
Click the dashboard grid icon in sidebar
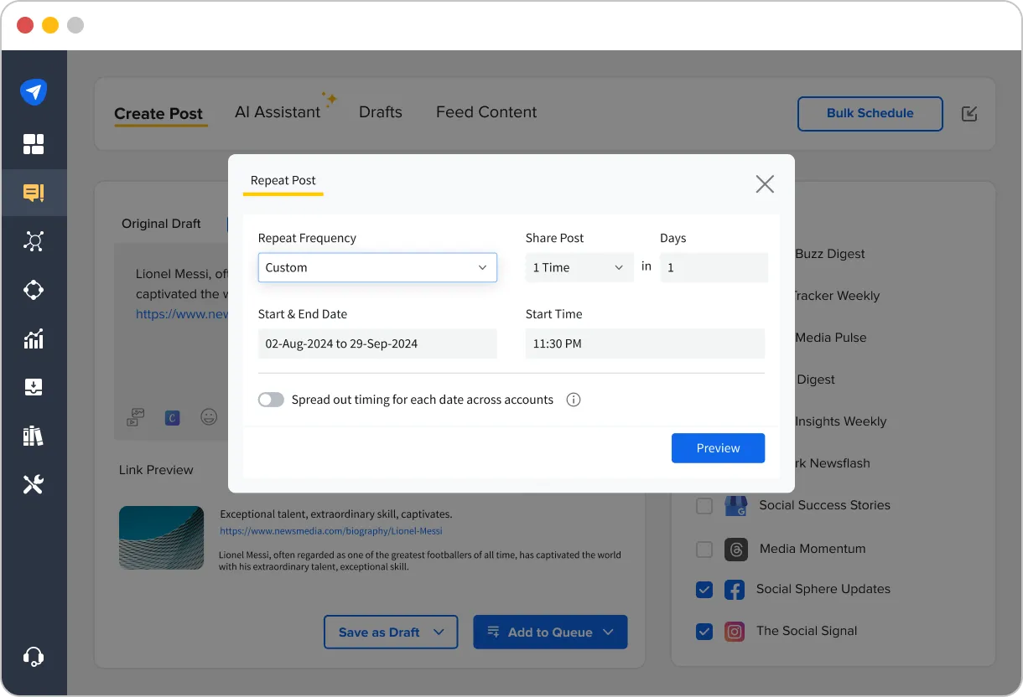coord(34,144)
